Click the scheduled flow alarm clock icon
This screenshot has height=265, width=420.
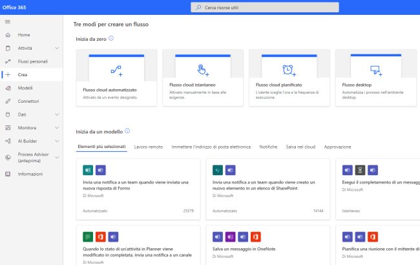[289, 70]
